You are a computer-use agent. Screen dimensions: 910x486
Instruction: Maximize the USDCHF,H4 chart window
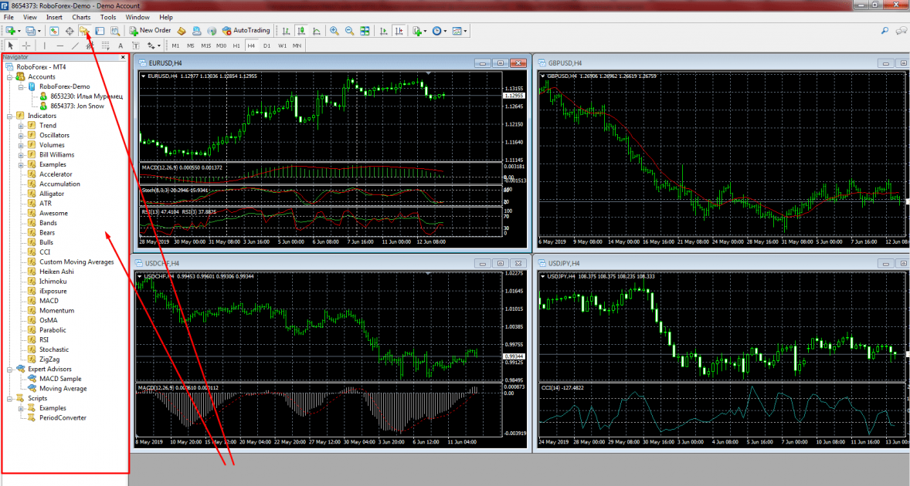(x=501, y=263)
